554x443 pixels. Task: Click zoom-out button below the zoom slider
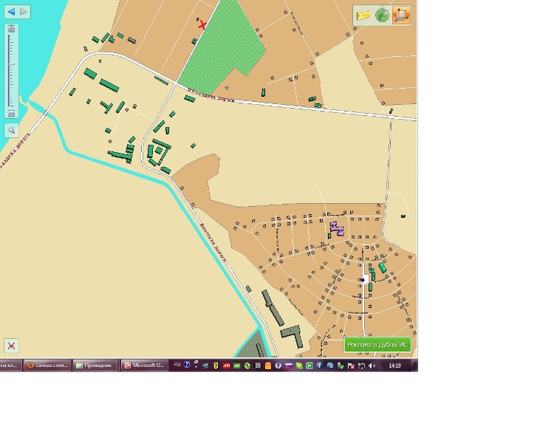pyautogui.click(x=11, y=114)
